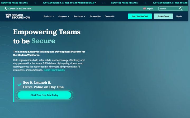
Task: Click See it. Launch it. Drive Value text
Action: (x=44, y=85)
